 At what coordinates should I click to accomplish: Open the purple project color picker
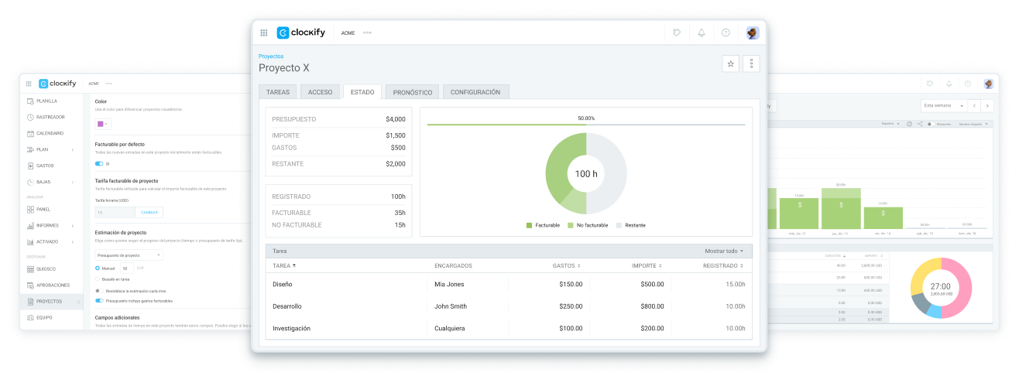pyautogui.click(x=102, y=124)
